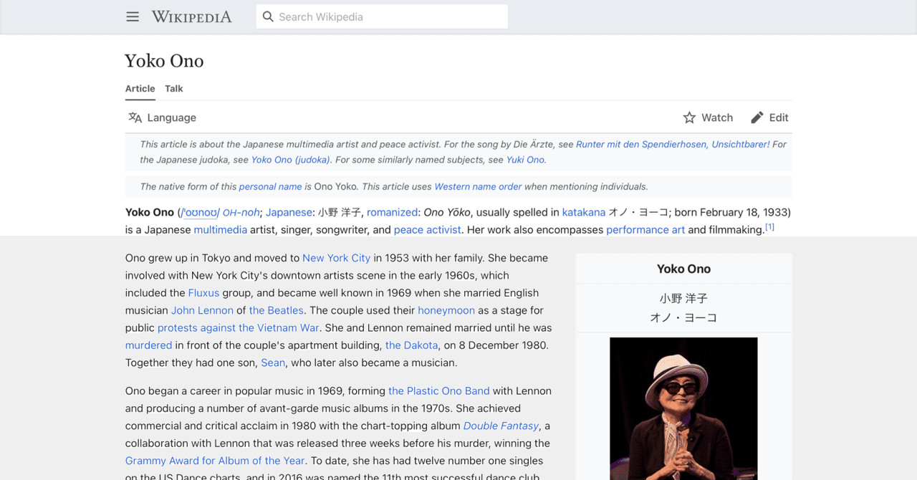Screen dimensions: 917x480
Task: Open the Fluxus link
Action: click(x=203, y=293)
